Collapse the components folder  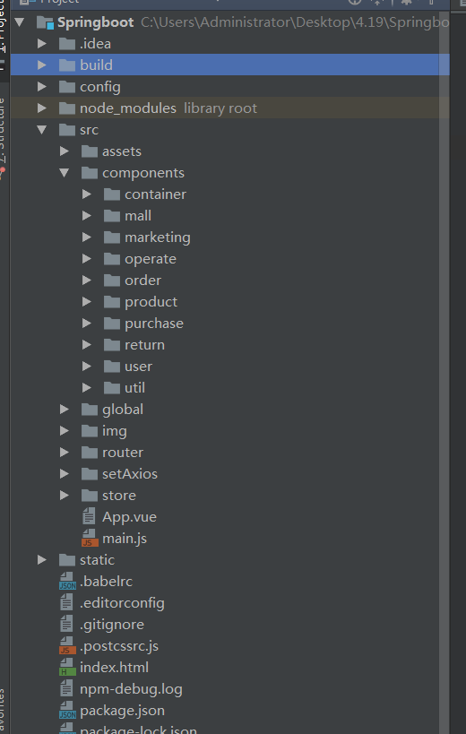(x=65, y=173)
